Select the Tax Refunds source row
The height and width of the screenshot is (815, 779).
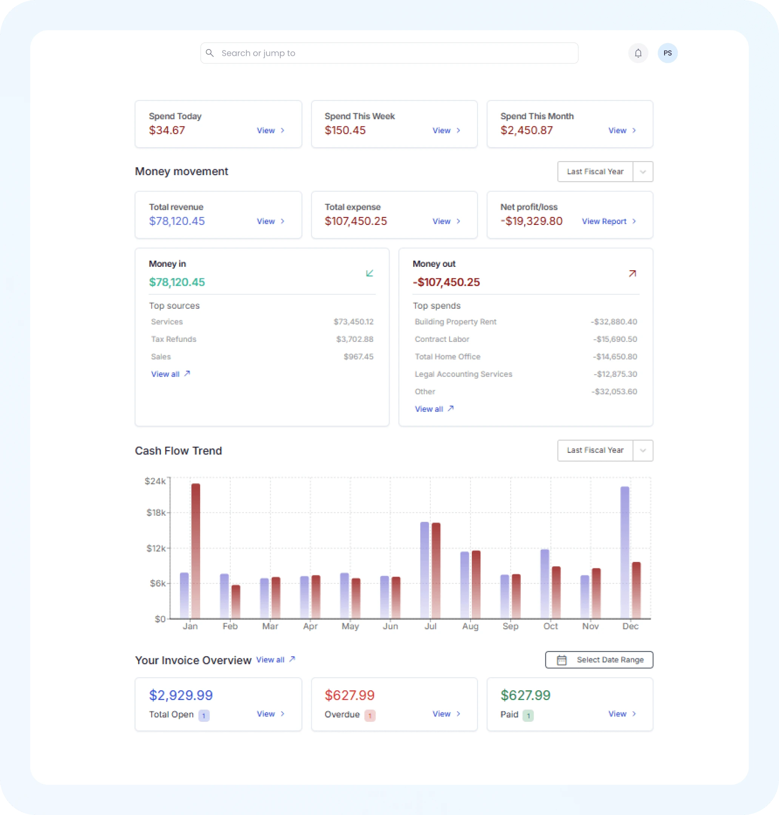coord(262,339)
